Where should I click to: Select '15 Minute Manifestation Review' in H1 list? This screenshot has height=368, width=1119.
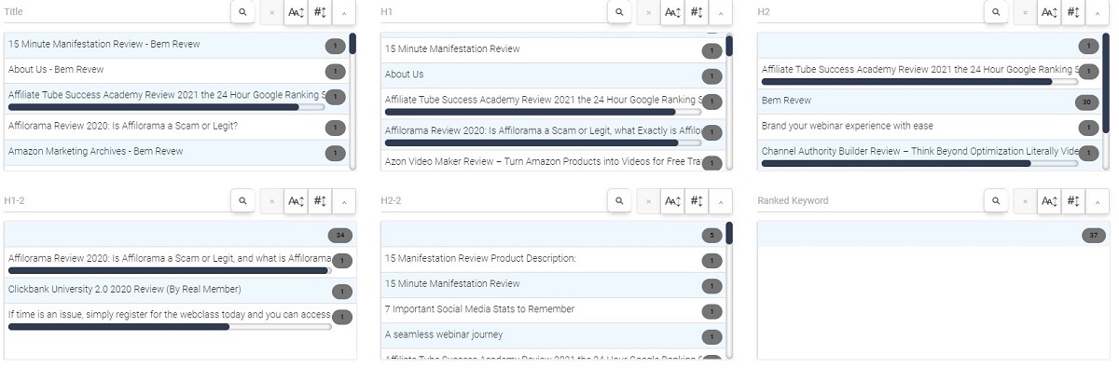[554, 50]
